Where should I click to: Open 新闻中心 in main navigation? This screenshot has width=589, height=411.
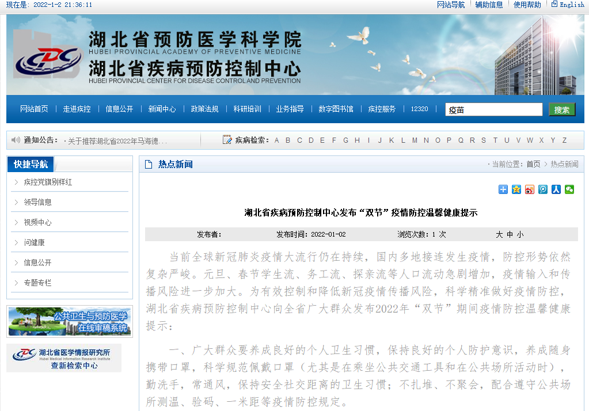click(162, 109)
